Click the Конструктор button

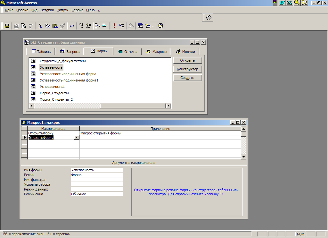[188, 69]
